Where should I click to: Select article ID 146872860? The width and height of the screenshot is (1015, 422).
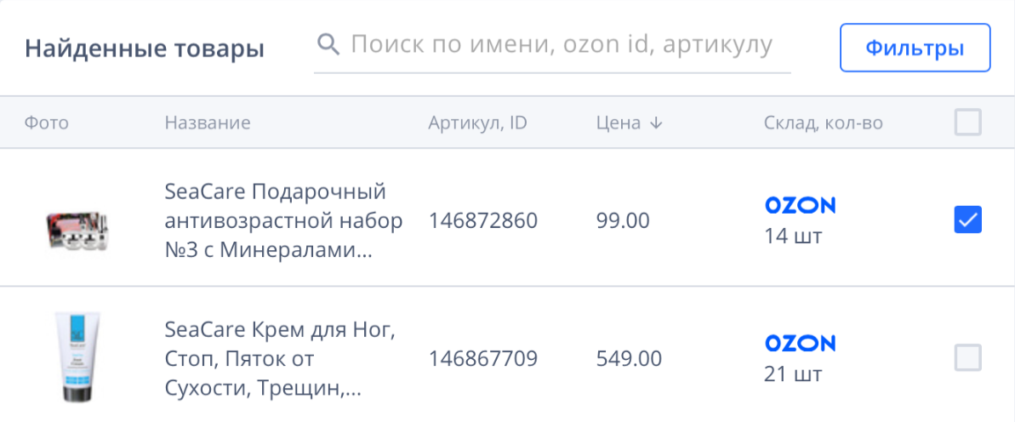[x=482, y=221]
